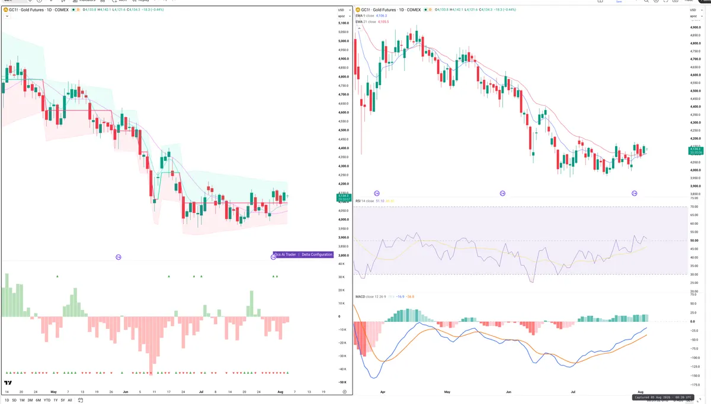Click May label on left time axis
711x404 pixels.
(53, 392)
